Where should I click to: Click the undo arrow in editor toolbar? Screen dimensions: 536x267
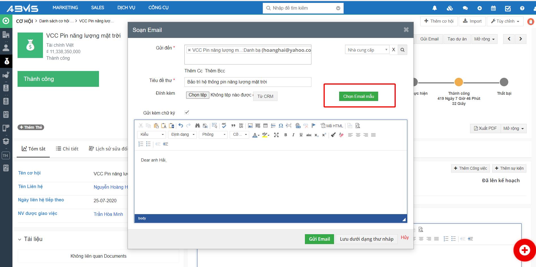tap(181, 126)
